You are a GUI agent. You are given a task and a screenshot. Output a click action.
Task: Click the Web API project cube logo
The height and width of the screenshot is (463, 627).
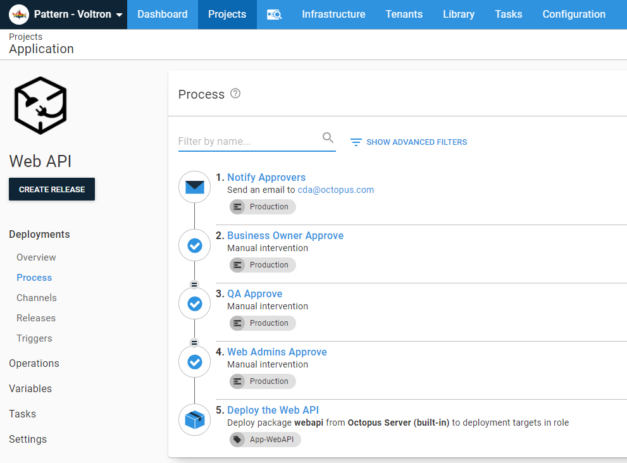point(40,104)
